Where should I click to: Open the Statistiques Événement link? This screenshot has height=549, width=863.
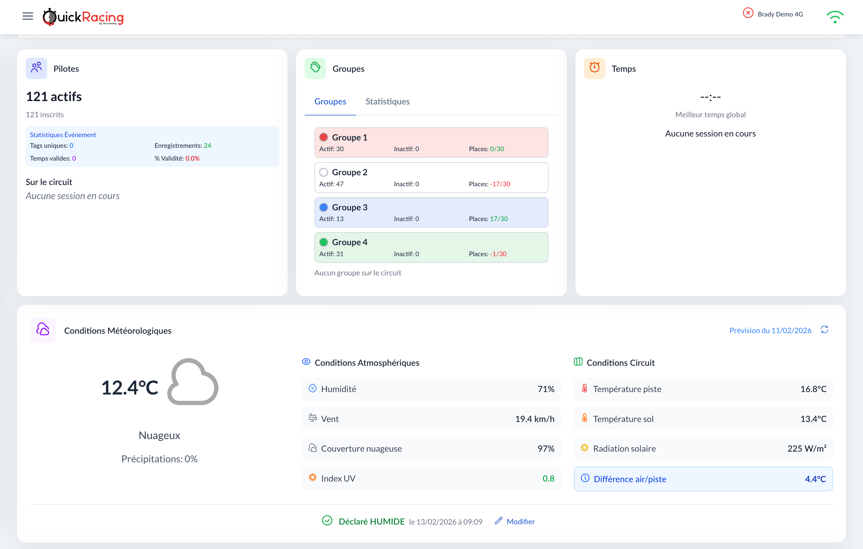[63, 135]
